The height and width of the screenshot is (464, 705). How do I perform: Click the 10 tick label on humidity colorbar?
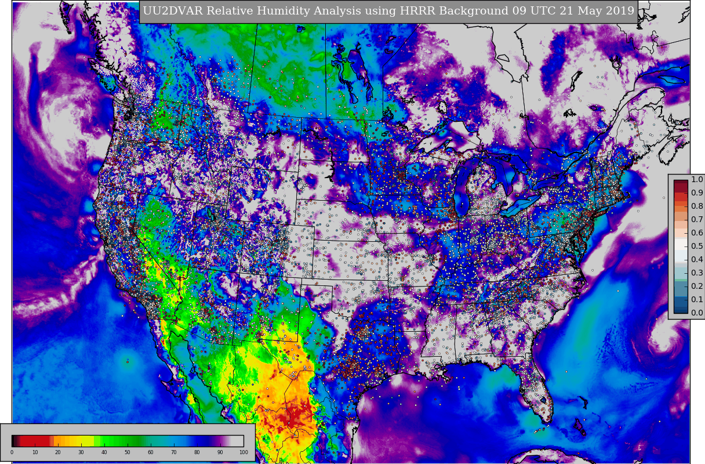coord(35,452)
